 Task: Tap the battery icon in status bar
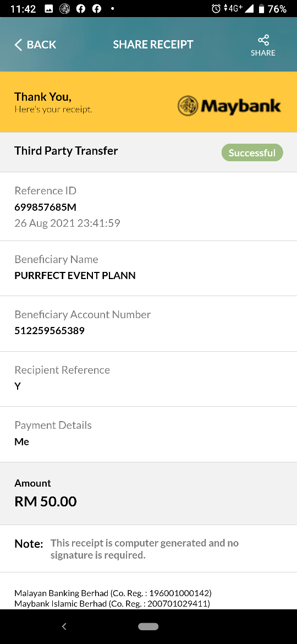261,9
